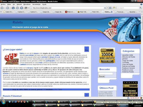The image size is (143, 107).
Task: Click the Firefox activity throbber icon
Action: tap(141, 4)
